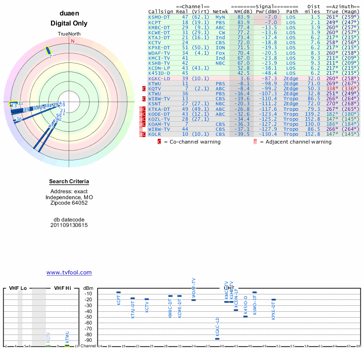Click the pink 'a' icon in the legend
Image resolution: width=364 pixels, height=350 pixels.
pyautogui.click(x=255, y=142)
